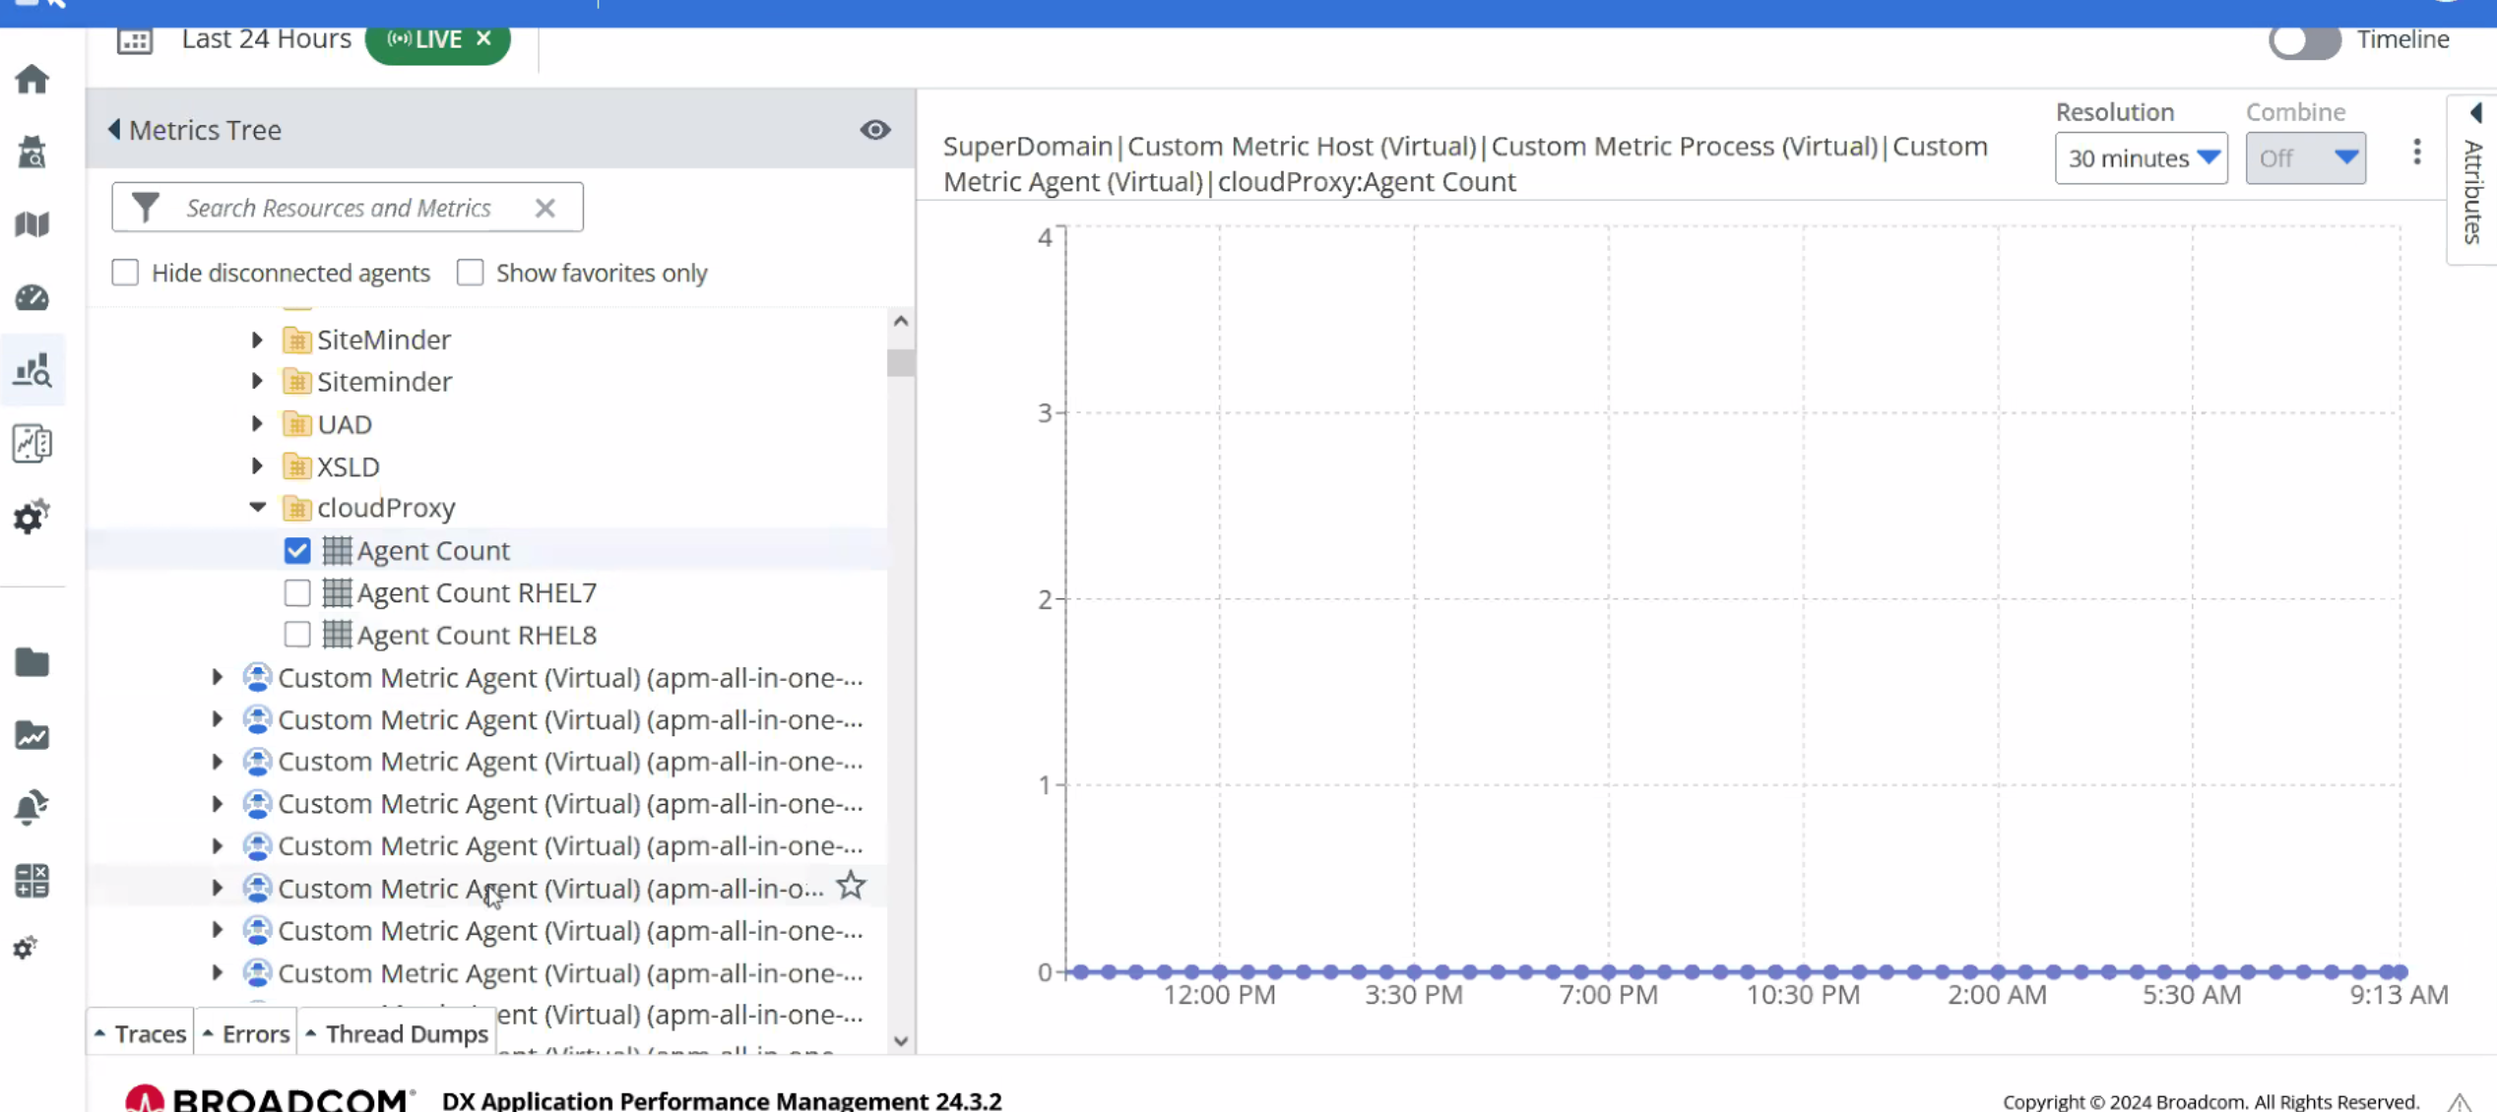Expand the SiteMinder folder
Viewport: 2497px width, 1112px height.
pos(258,340)
